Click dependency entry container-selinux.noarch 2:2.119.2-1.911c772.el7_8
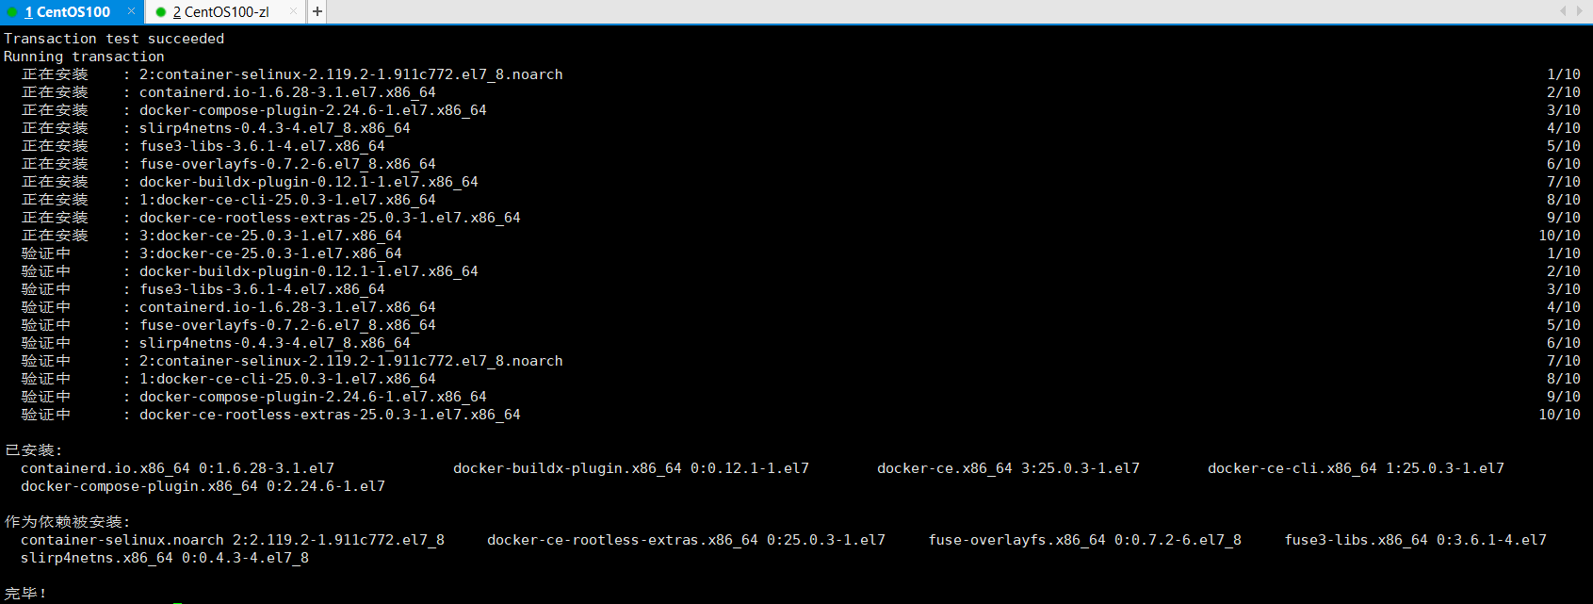This screenshot has width=1593, height=604. pos(233,540)
